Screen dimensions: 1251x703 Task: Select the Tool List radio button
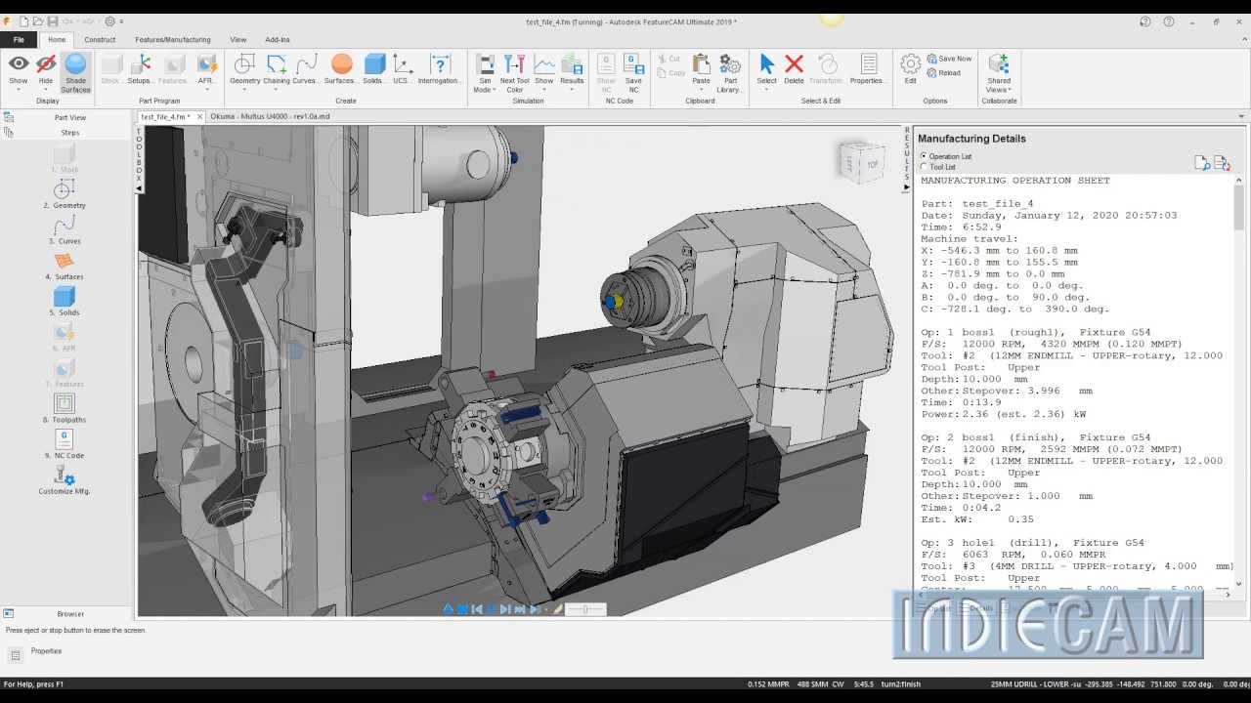924,167
